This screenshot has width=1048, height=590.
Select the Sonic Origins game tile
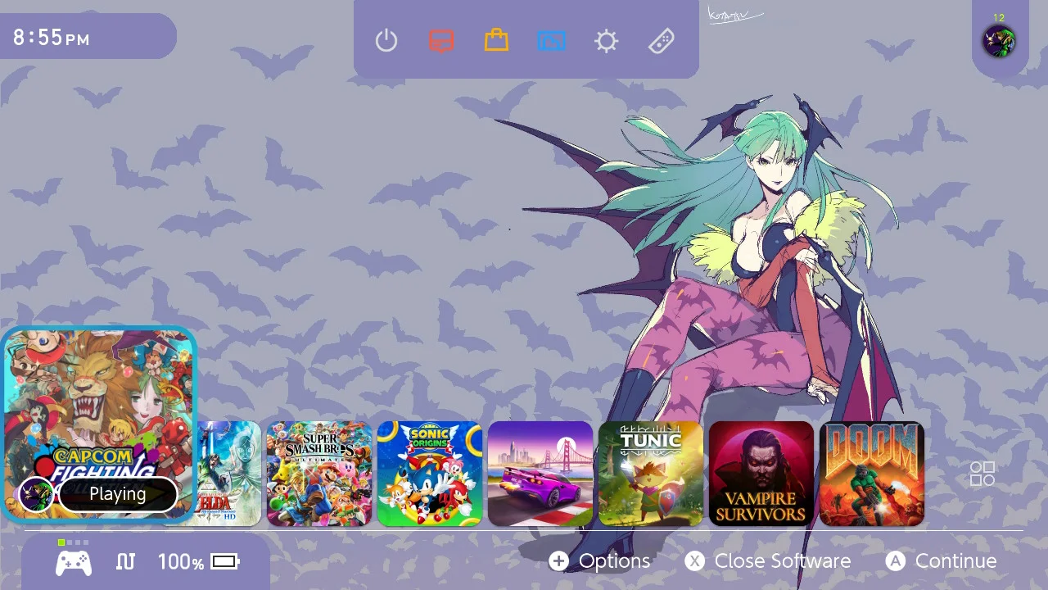(430, 474)
